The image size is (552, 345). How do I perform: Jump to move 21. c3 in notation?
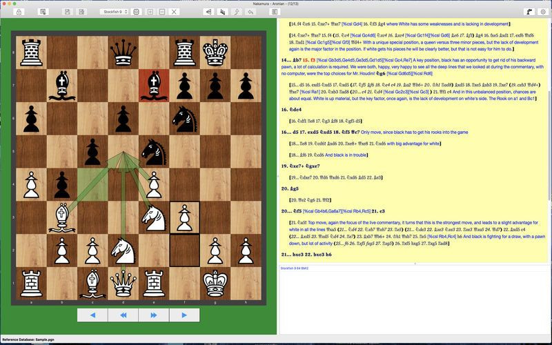378,211
